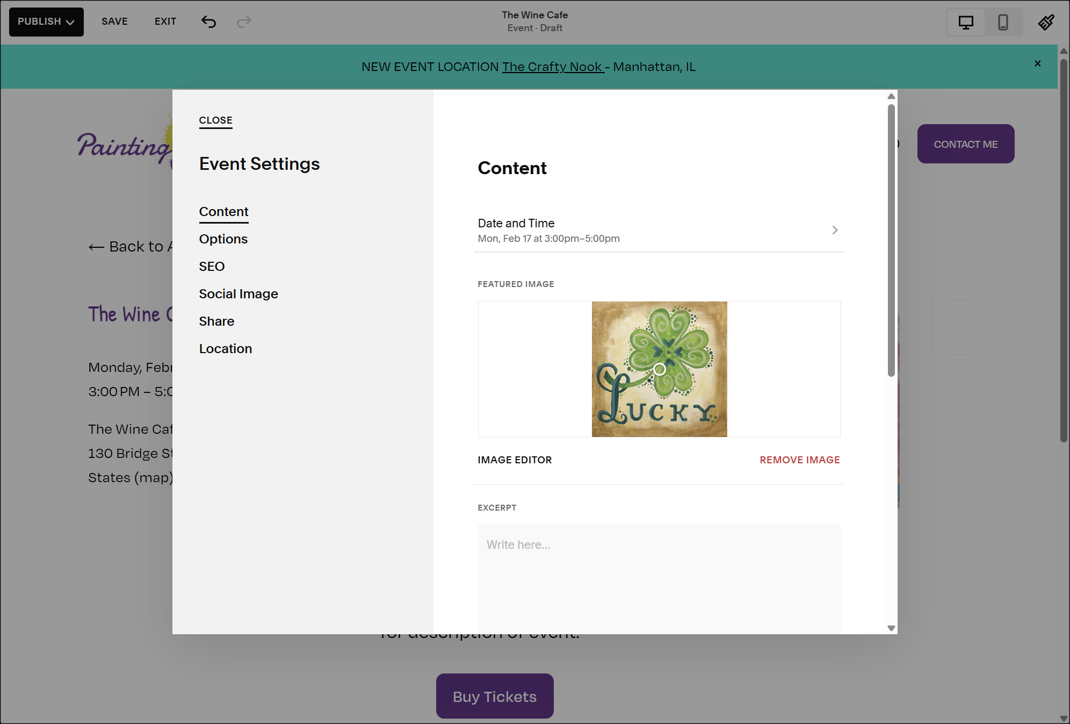Click Remove Image
Image resolution: width=1070 pixels, height=724 pixels.
pos(799,460)
